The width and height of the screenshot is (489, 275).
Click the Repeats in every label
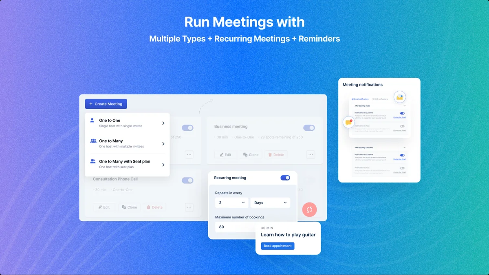pos(229,193)
